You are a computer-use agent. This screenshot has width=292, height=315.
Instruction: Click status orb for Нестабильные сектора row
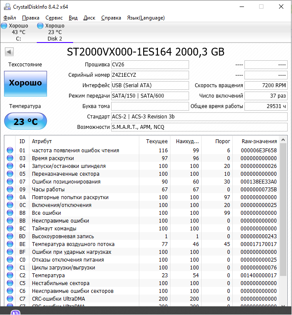click(10, 283)
